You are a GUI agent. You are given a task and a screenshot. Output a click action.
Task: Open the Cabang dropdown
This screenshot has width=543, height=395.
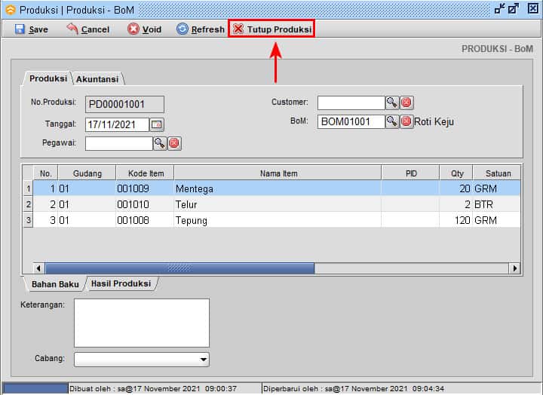click(142, 360)
